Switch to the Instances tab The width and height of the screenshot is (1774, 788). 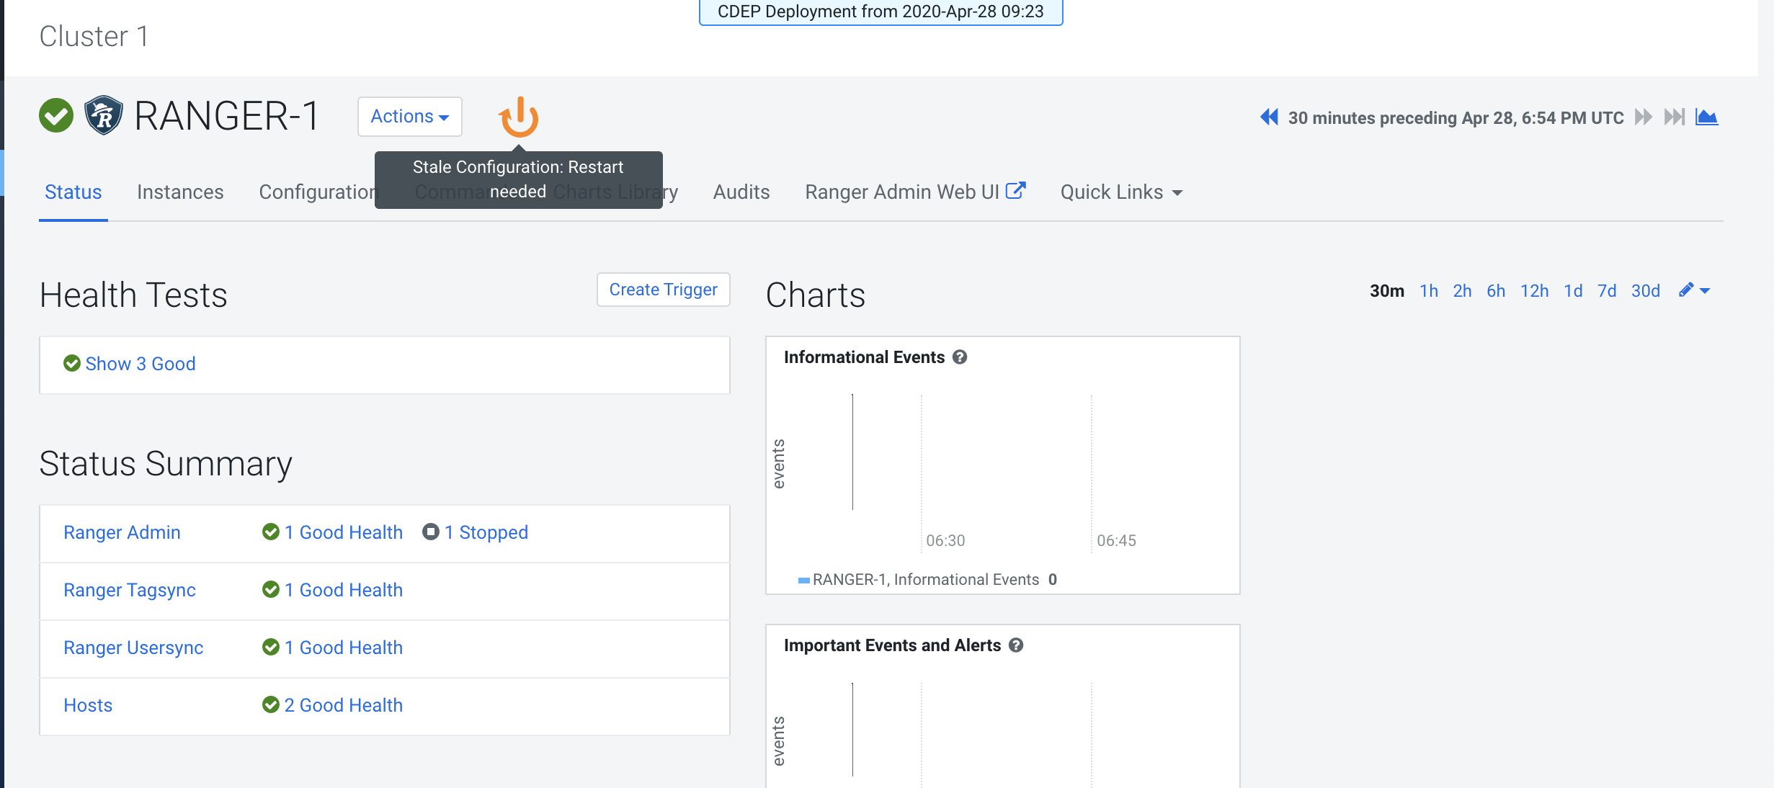pos(180,192)
